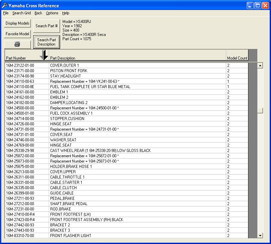271x244 pixels.
Task: Open the File menu
Action: pos(6,13)
